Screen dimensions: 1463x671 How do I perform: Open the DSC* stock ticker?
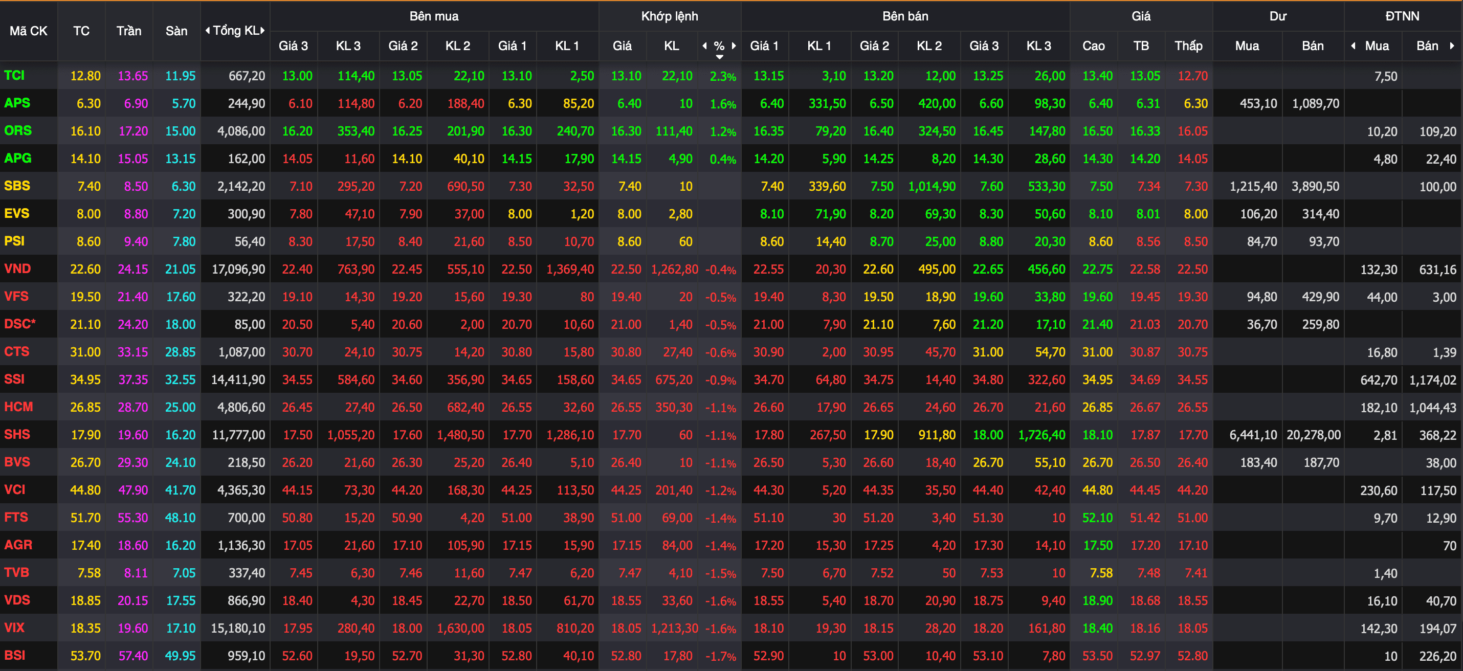click(x=20, y=324)
